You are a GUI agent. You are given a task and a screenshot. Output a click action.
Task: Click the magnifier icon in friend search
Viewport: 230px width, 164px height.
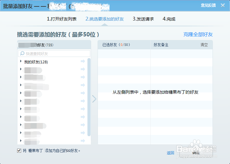pos(22,54)
